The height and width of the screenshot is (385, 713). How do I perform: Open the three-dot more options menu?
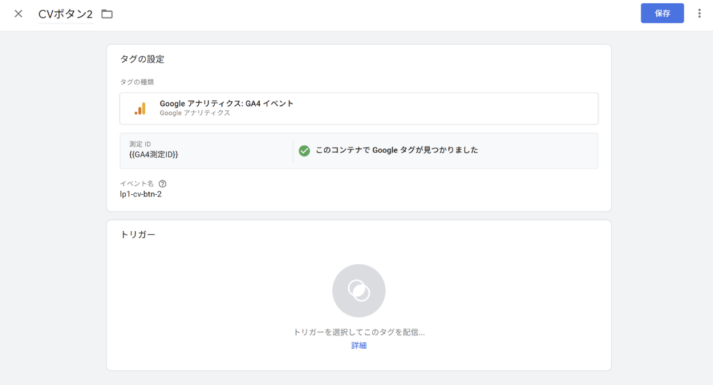point(699,13)
